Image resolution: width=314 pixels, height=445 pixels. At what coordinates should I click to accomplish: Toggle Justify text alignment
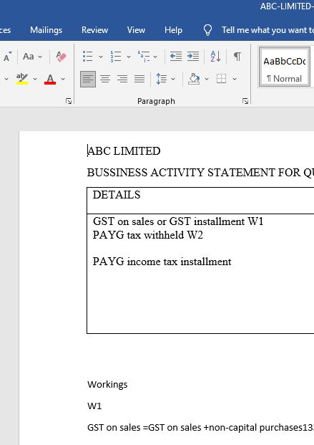click(139, 79)
